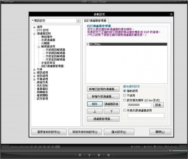Expand the 音訊處理 tree node
This screenshot has height=159, width=188.
coord(34,76)
